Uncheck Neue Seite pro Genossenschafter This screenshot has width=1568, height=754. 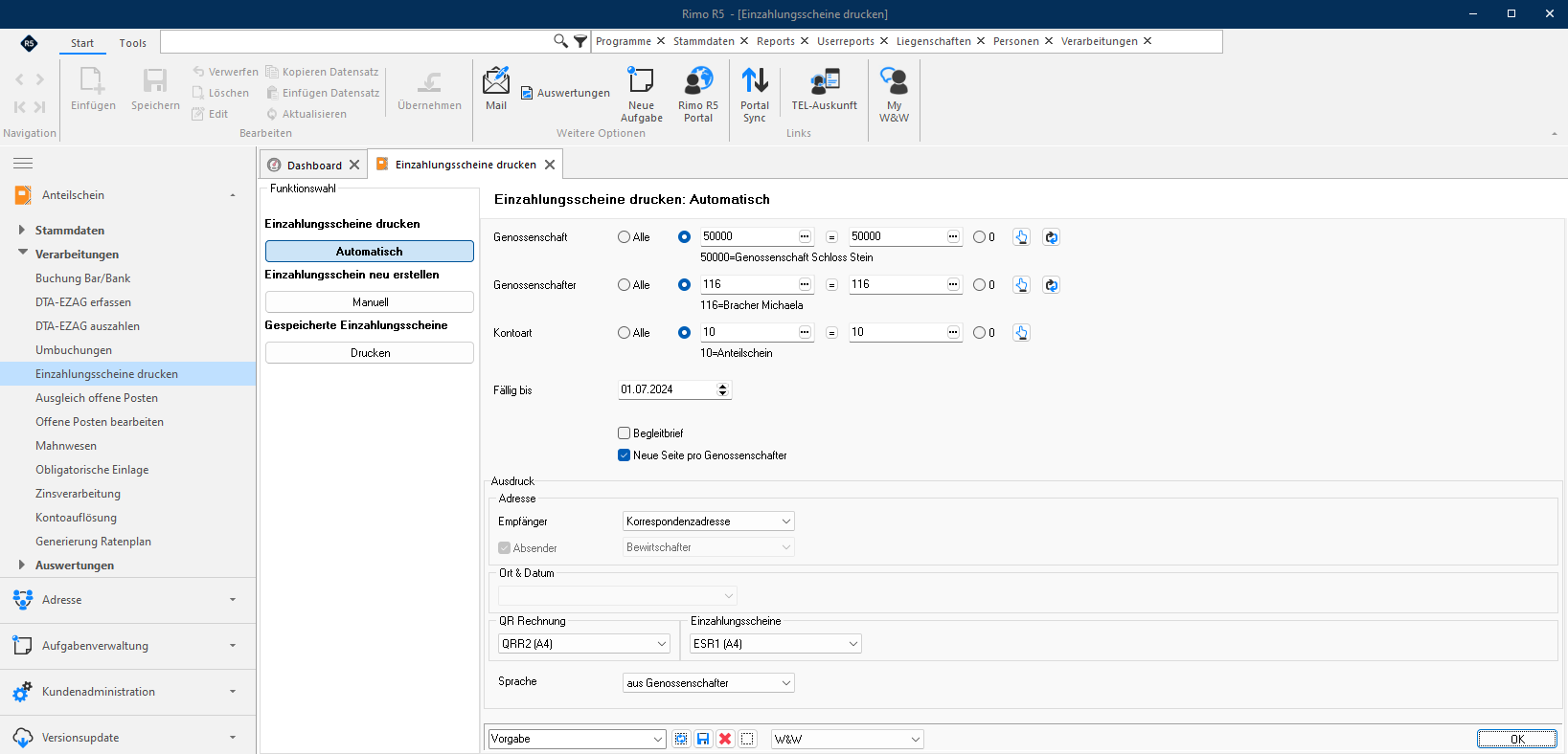[625, 455]
